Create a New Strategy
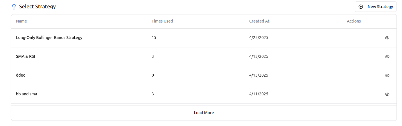This screenshot has width=402, height=126. tap(376, 7)
